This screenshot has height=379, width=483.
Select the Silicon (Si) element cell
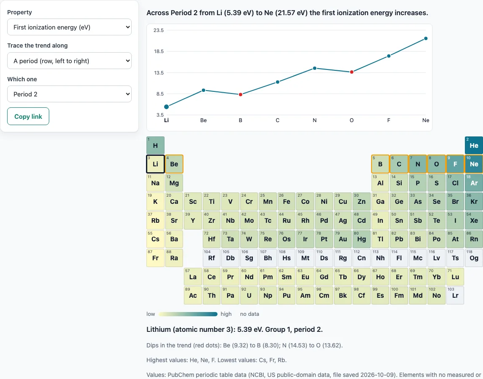[399, 183]
